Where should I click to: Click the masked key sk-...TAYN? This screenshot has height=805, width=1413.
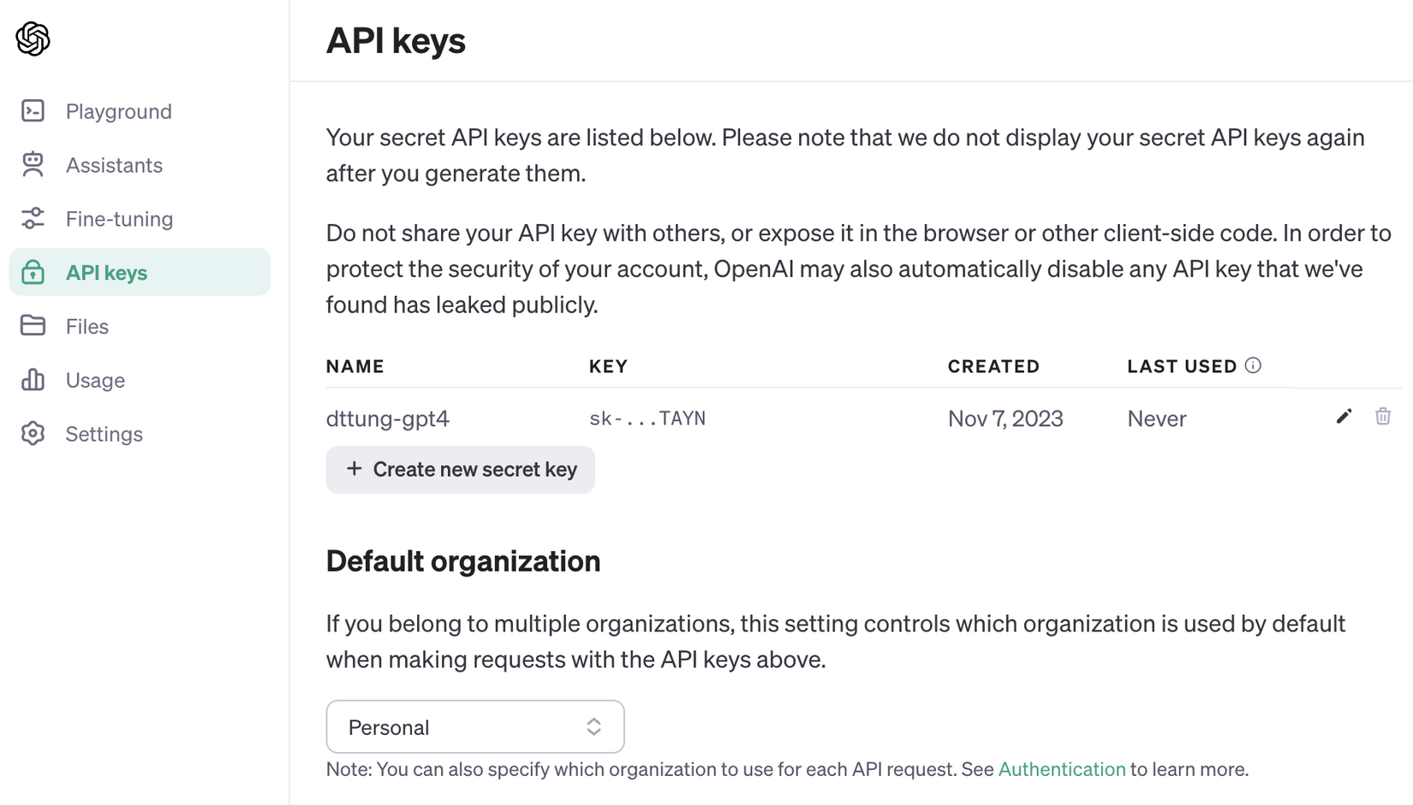[647, 418]
